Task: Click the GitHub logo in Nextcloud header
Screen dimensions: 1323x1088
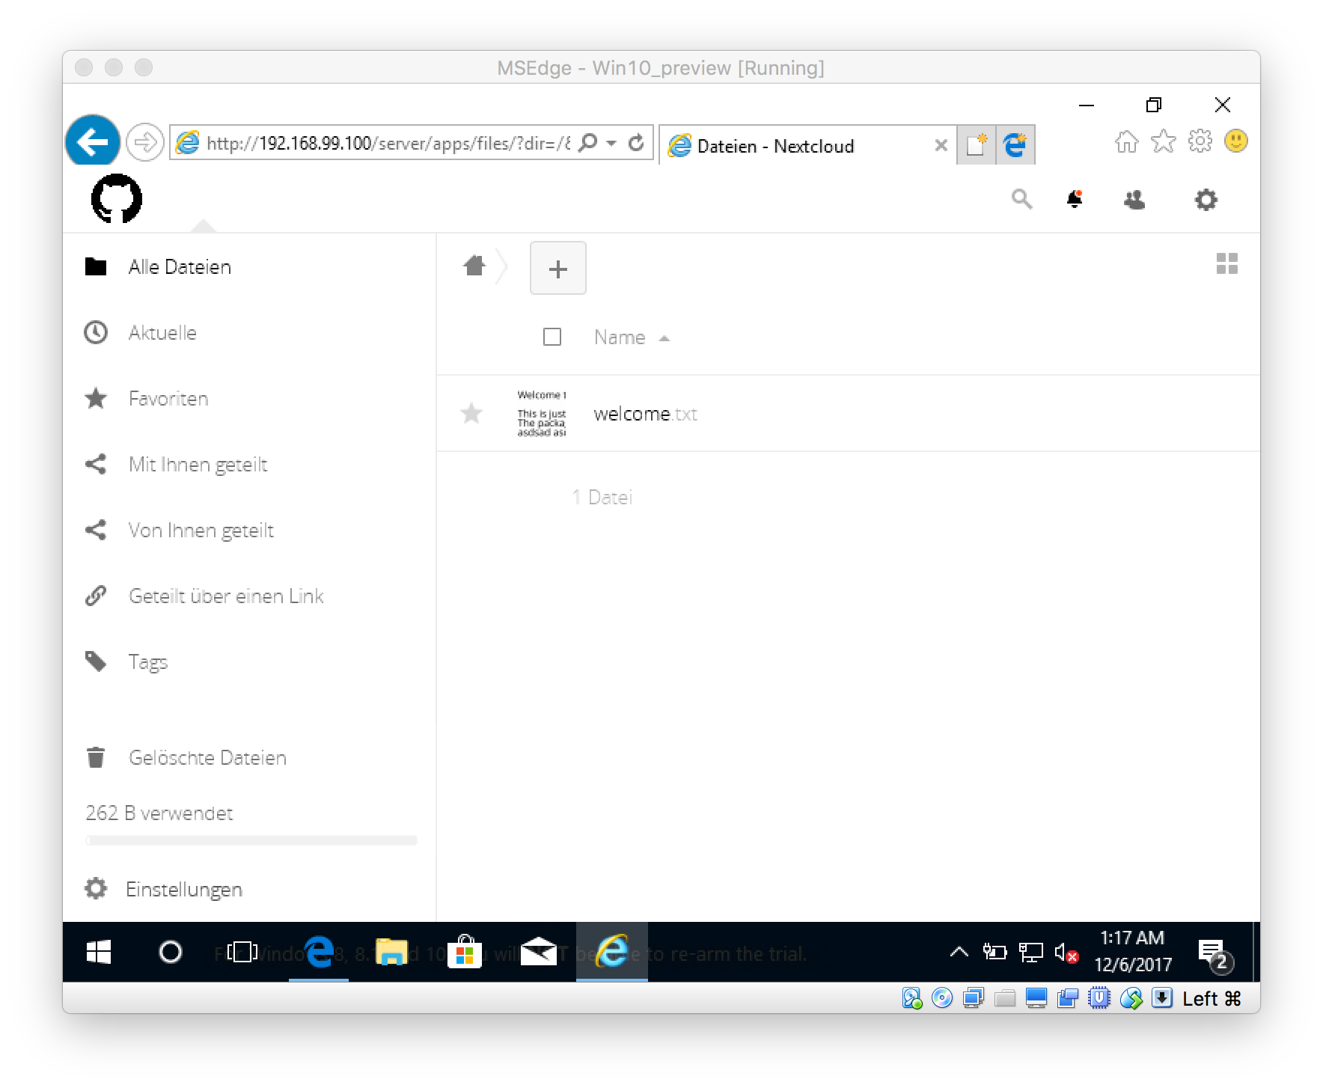Action: [x=117, y=198]
